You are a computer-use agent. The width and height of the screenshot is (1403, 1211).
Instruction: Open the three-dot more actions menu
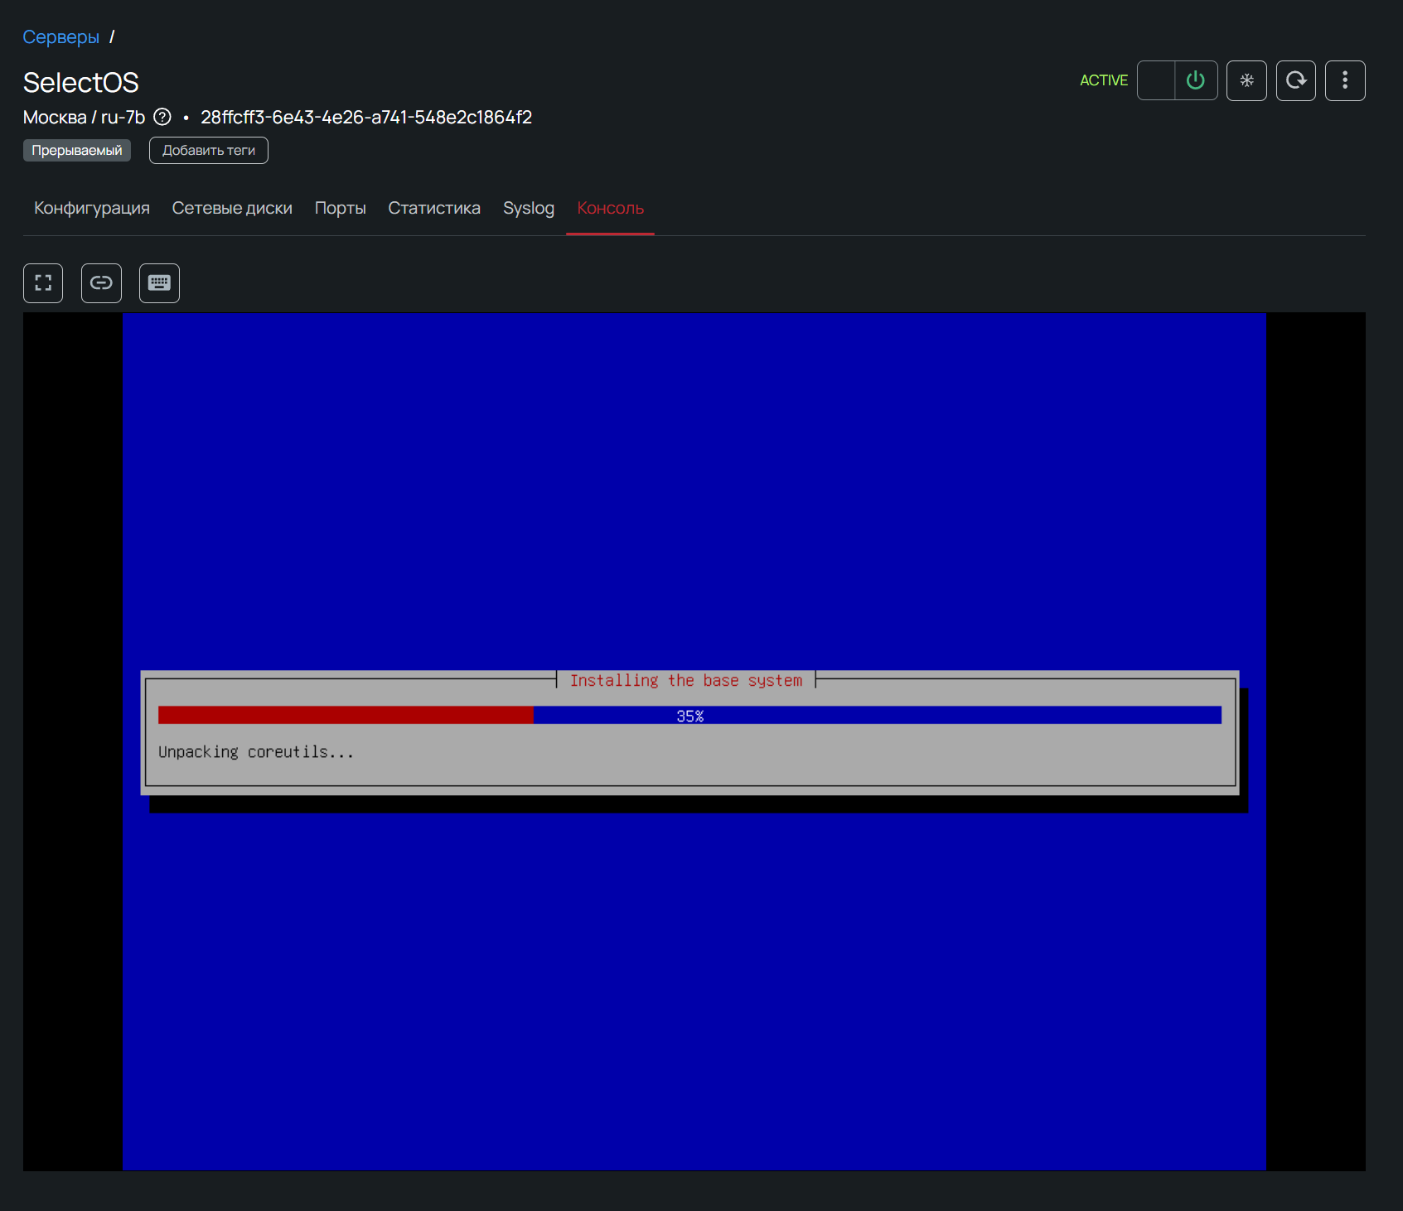[1345, 80]
